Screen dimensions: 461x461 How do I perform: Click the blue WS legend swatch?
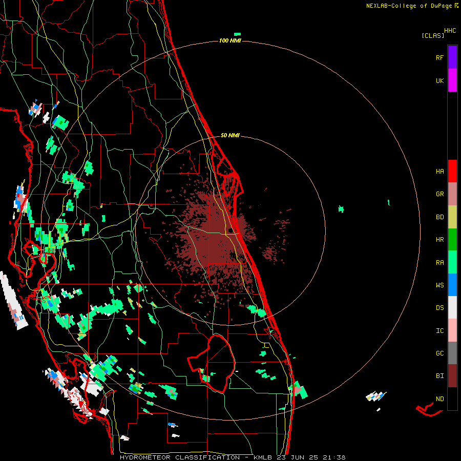click(452, 285)
